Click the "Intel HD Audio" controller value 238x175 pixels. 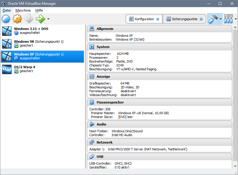click(122, 135)
